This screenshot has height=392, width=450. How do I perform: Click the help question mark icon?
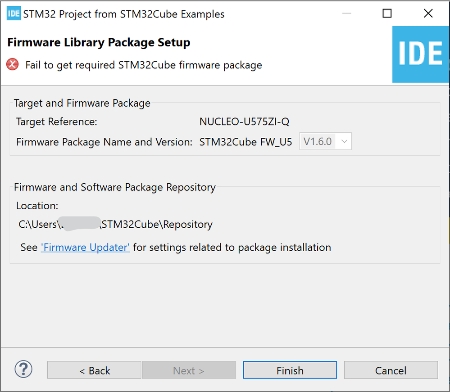coord(23,369)
